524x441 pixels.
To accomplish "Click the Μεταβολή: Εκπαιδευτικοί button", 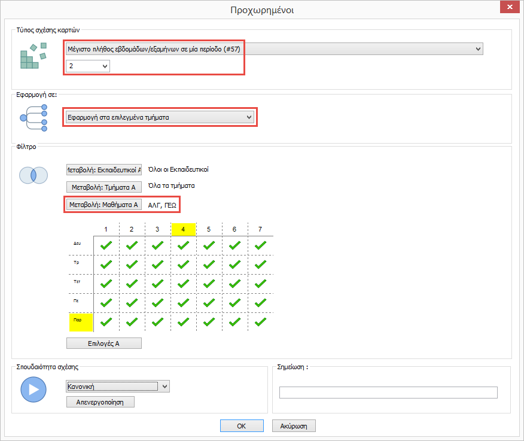I will (104, 170).
